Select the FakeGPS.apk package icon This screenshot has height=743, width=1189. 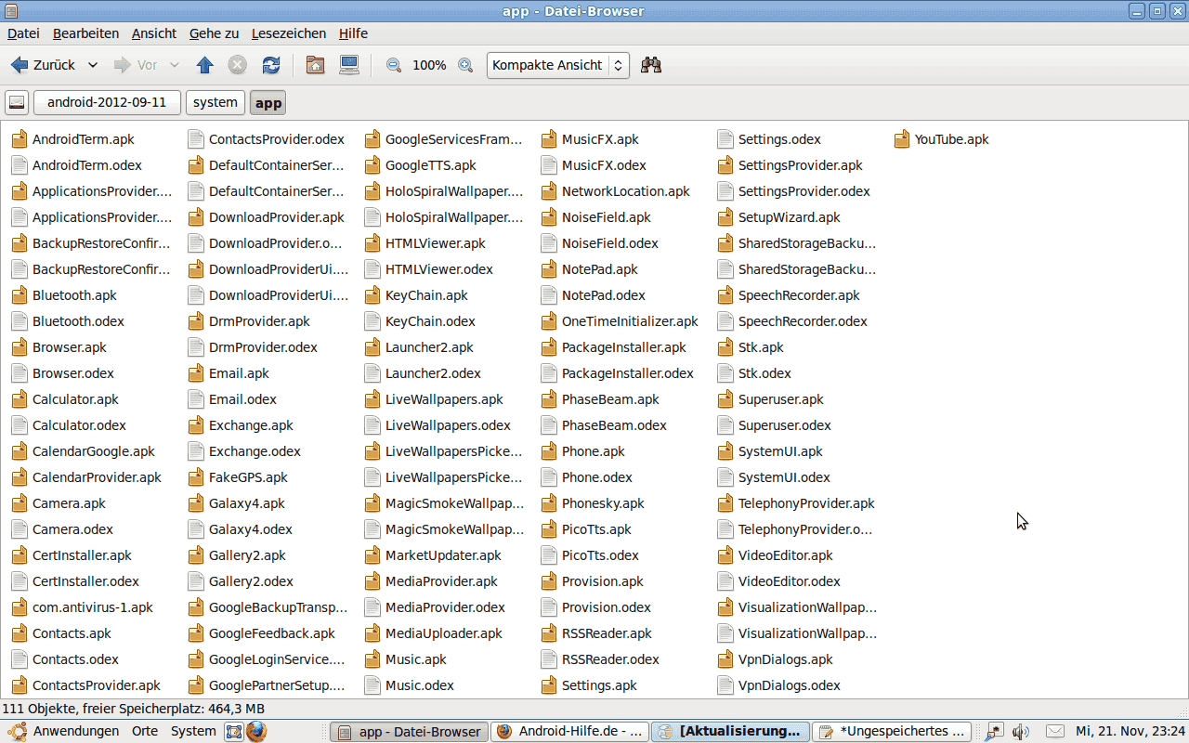pos(196,477)
